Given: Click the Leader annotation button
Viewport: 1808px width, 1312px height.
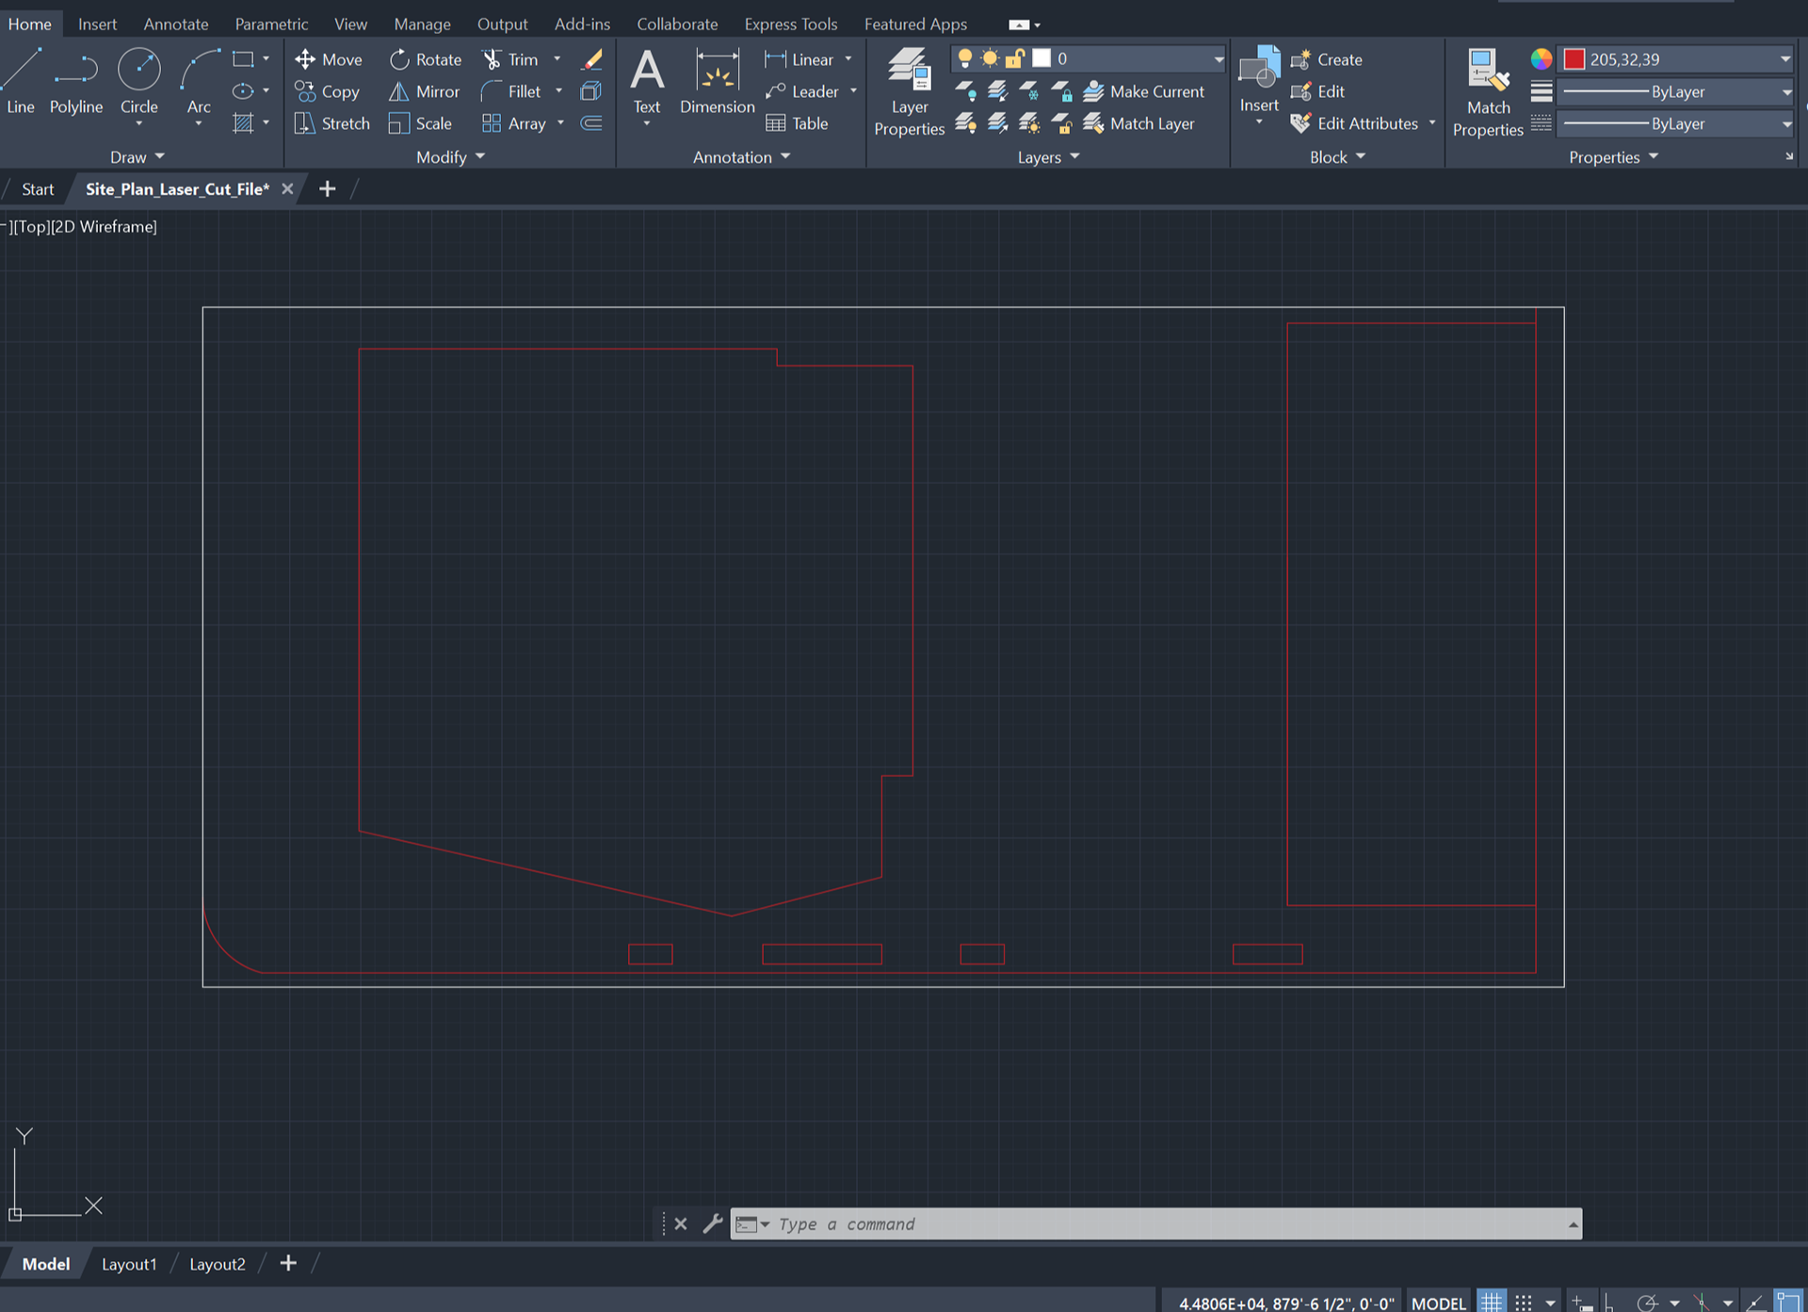Looking at the screenshot, I should click(x=802, y=91).
